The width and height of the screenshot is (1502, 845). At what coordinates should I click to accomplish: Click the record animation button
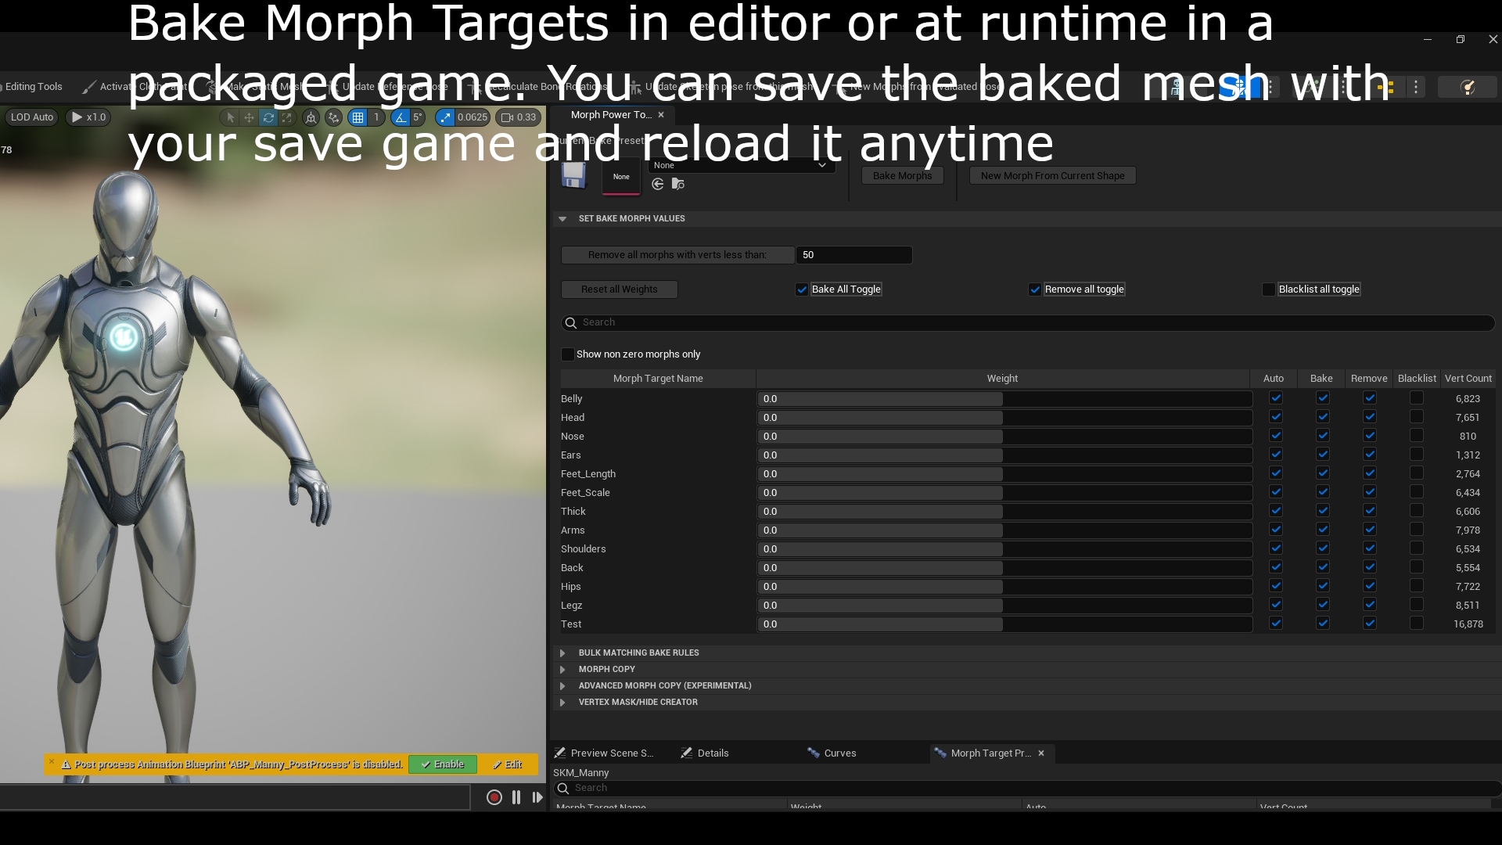pos(494,797)
